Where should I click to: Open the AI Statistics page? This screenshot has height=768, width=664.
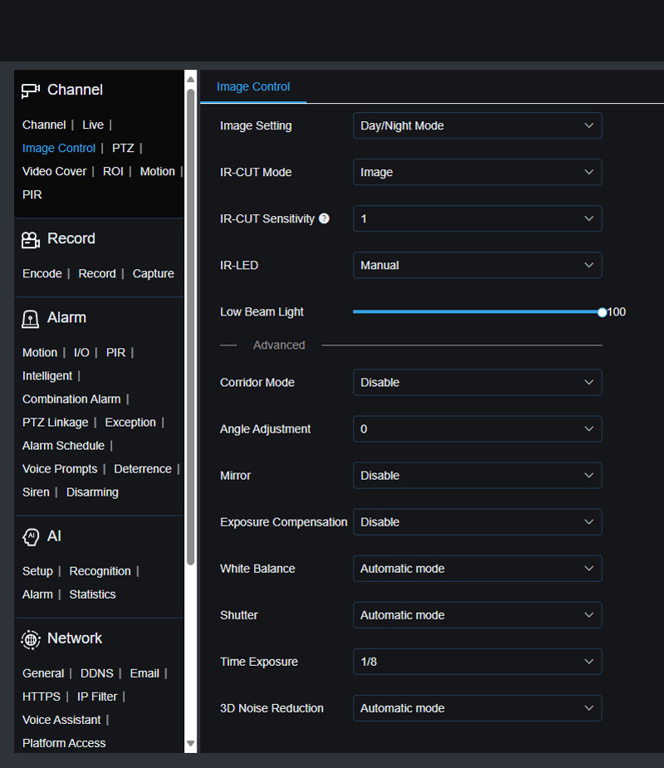point(92,594)
